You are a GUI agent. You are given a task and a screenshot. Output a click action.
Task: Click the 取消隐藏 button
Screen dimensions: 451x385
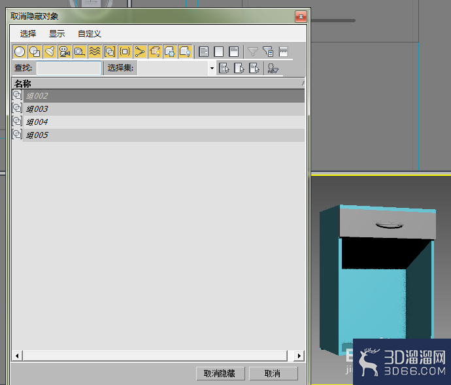coord(220,373)
